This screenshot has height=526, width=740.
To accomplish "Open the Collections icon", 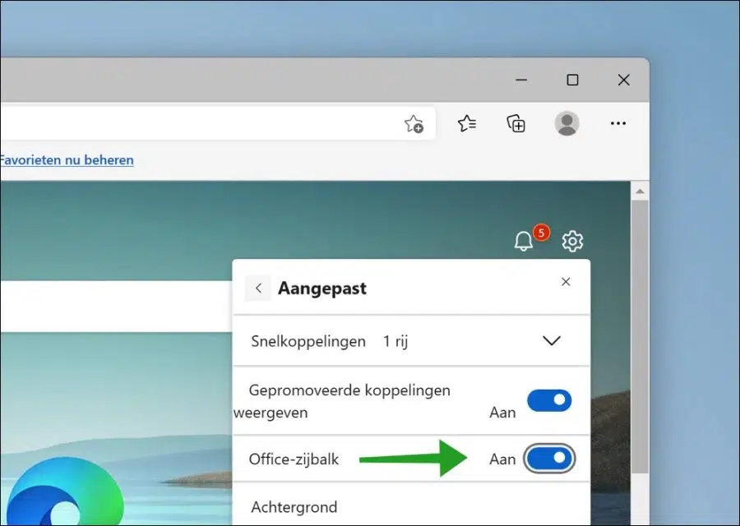I will pos(516,123).
